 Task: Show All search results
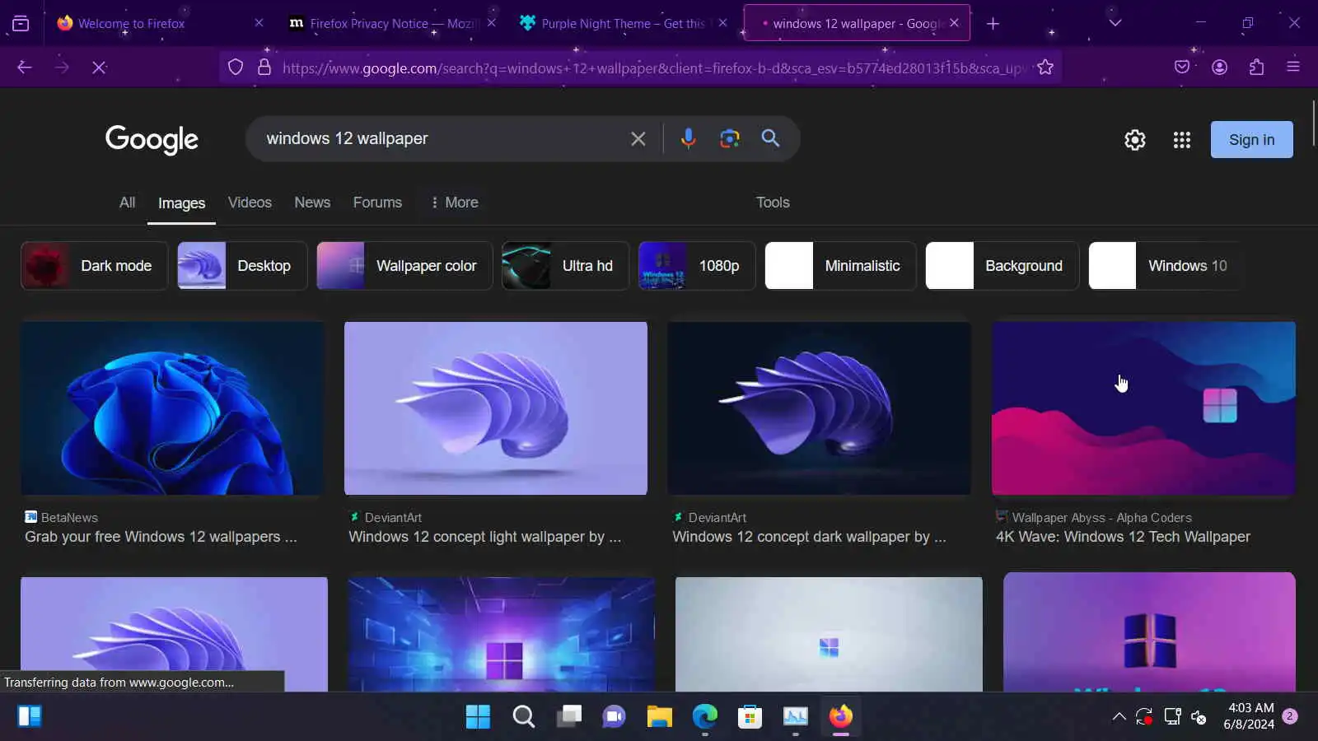pos(127,203)
